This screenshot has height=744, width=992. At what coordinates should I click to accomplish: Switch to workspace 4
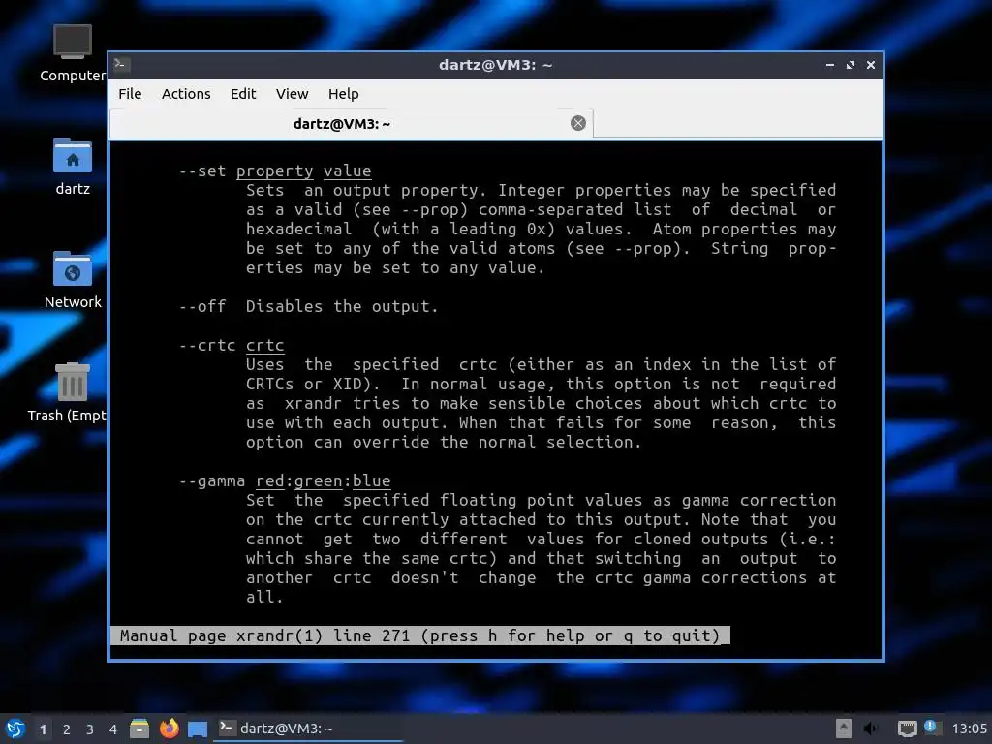[x=113, y=729]
